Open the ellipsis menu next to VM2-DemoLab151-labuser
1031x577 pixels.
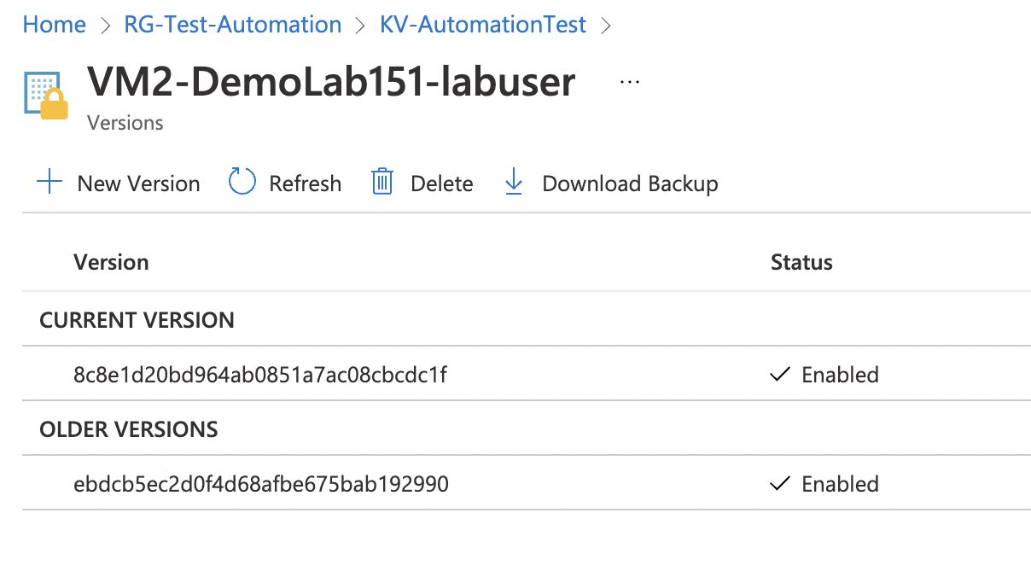click(629, 80)
